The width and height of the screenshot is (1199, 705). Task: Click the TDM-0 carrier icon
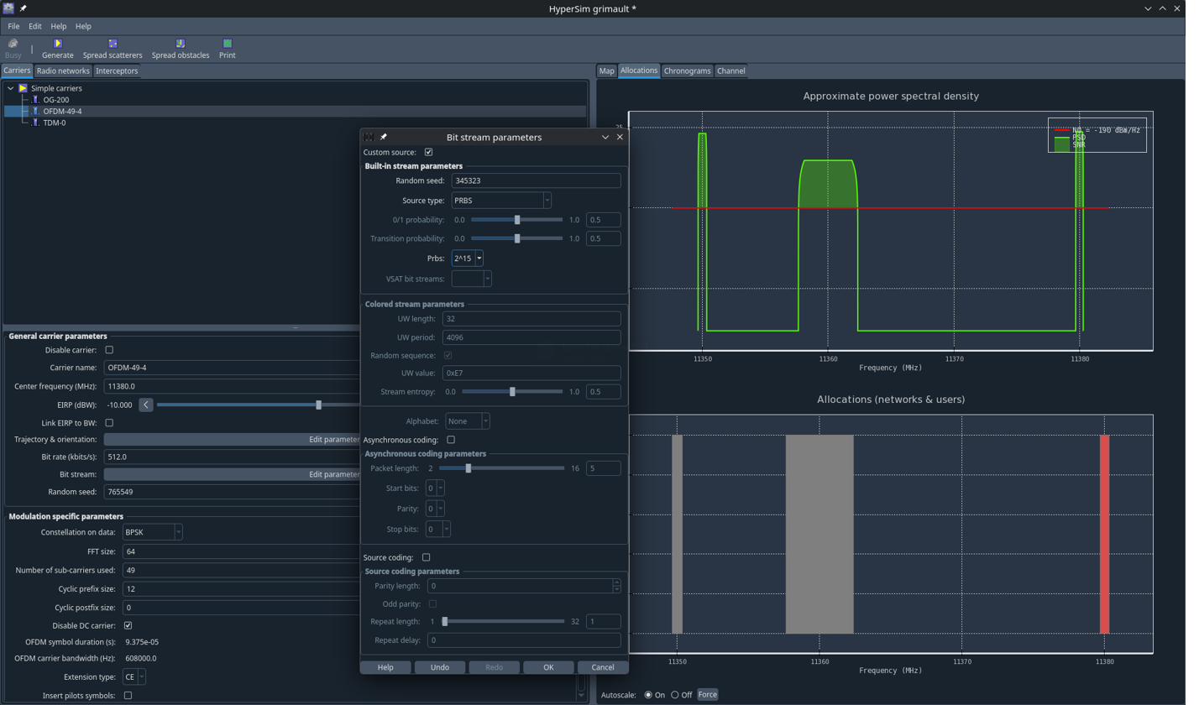point(35,123)
